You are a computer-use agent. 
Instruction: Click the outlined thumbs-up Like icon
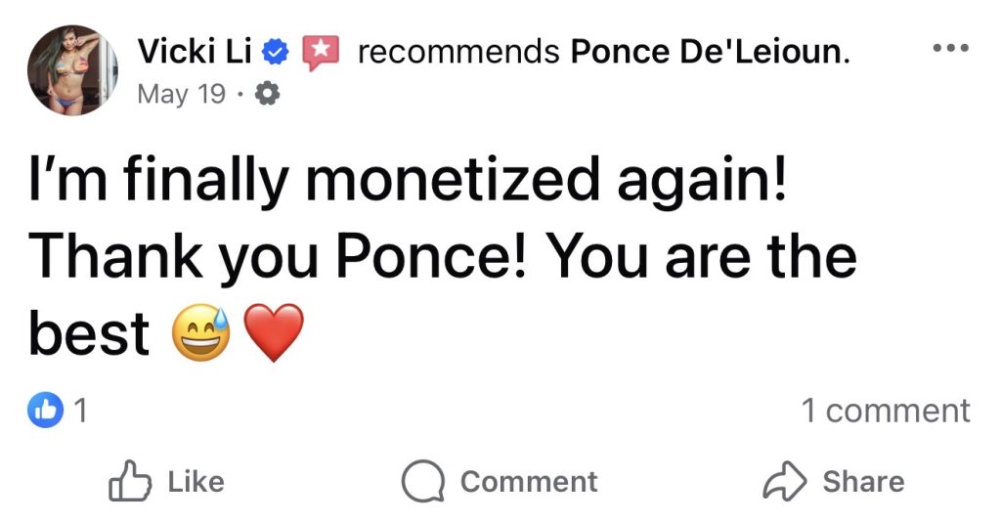[x=128, y=482]
